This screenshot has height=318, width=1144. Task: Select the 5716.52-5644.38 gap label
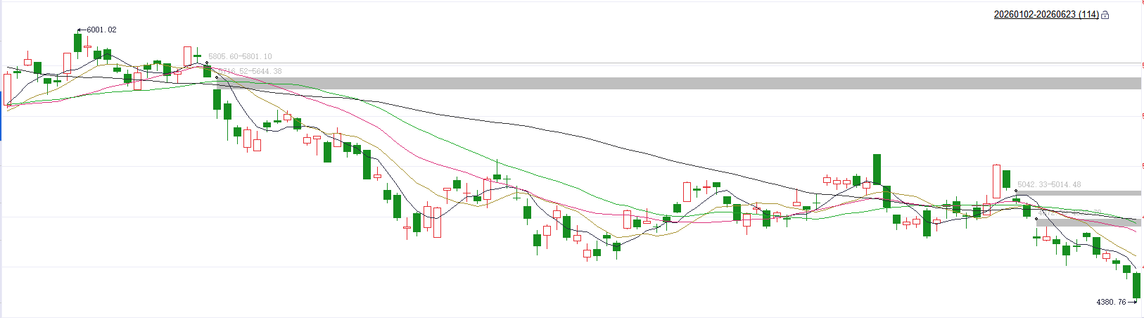(x=250, y=71)
